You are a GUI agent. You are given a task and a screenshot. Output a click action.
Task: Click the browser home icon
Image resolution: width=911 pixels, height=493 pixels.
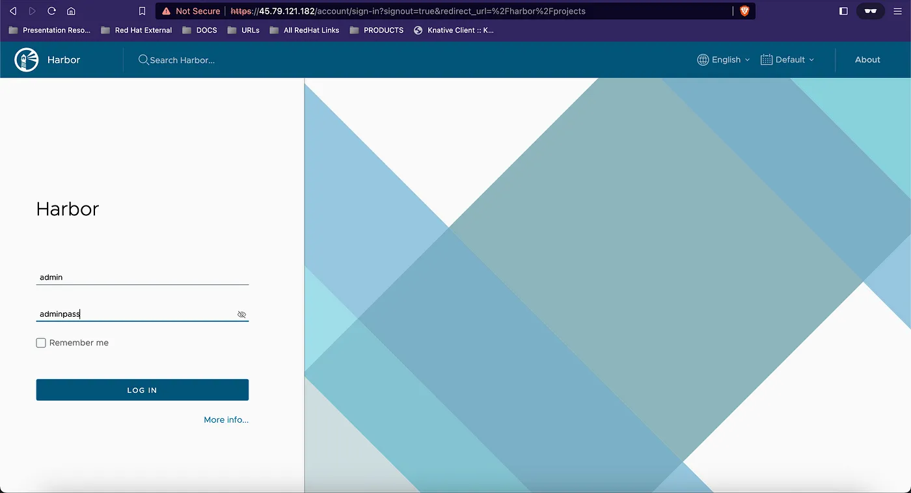(71, 11)
